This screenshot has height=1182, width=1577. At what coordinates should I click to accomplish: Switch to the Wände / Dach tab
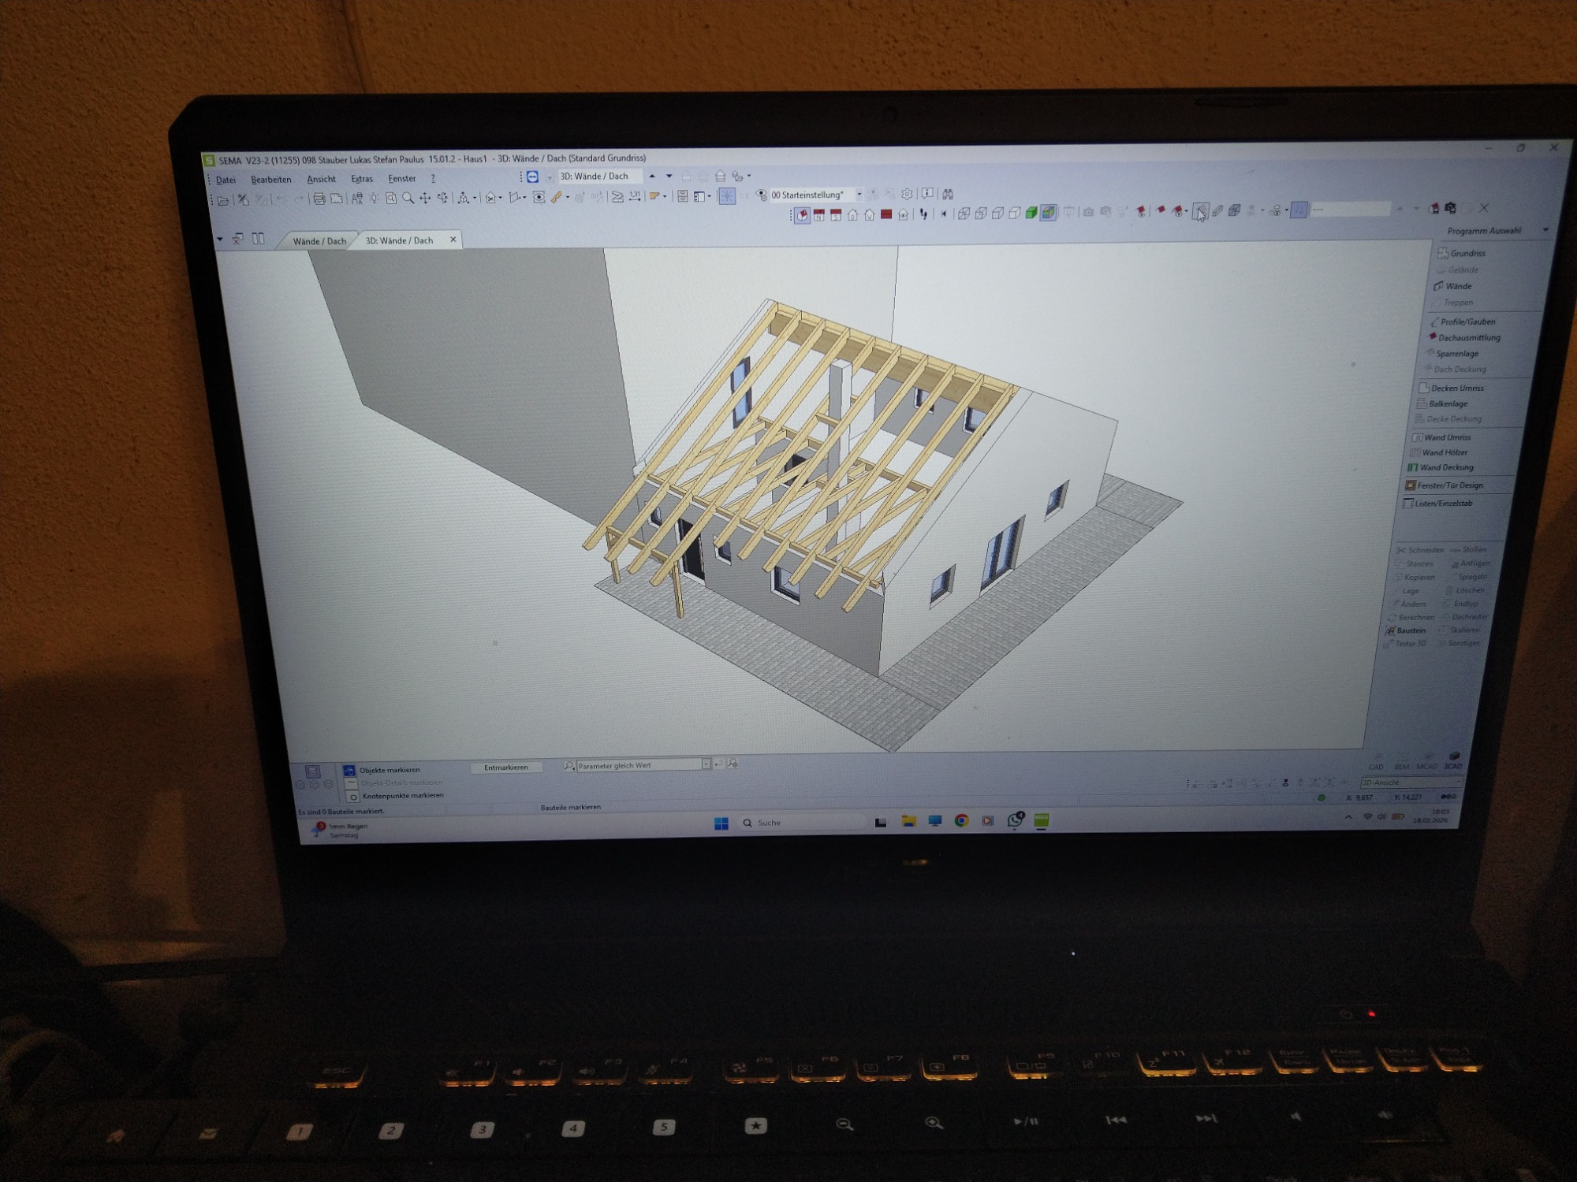coord(319,241)
